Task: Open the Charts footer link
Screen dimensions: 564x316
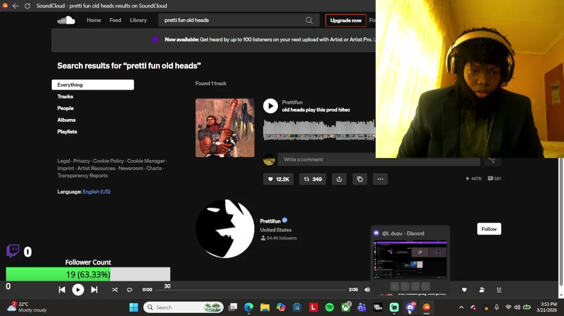Action: pos(154,169)
